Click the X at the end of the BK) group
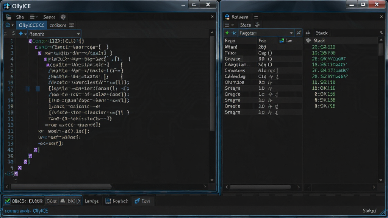This screenshot has width=388, height=218. coord(79,201)
